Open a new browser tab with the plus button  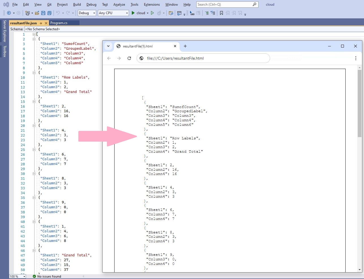coord(185,46)
